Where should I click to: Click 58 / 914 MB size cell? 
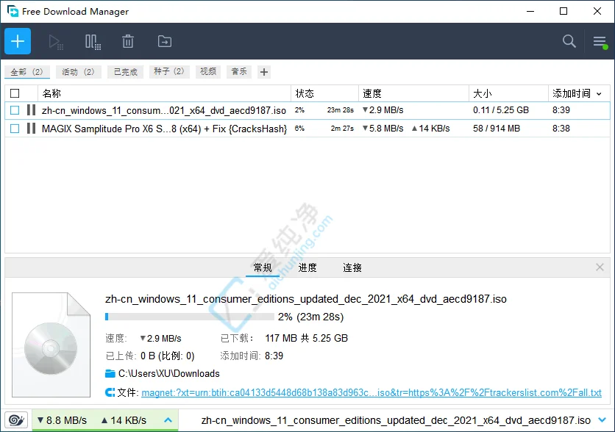point(497,128)
